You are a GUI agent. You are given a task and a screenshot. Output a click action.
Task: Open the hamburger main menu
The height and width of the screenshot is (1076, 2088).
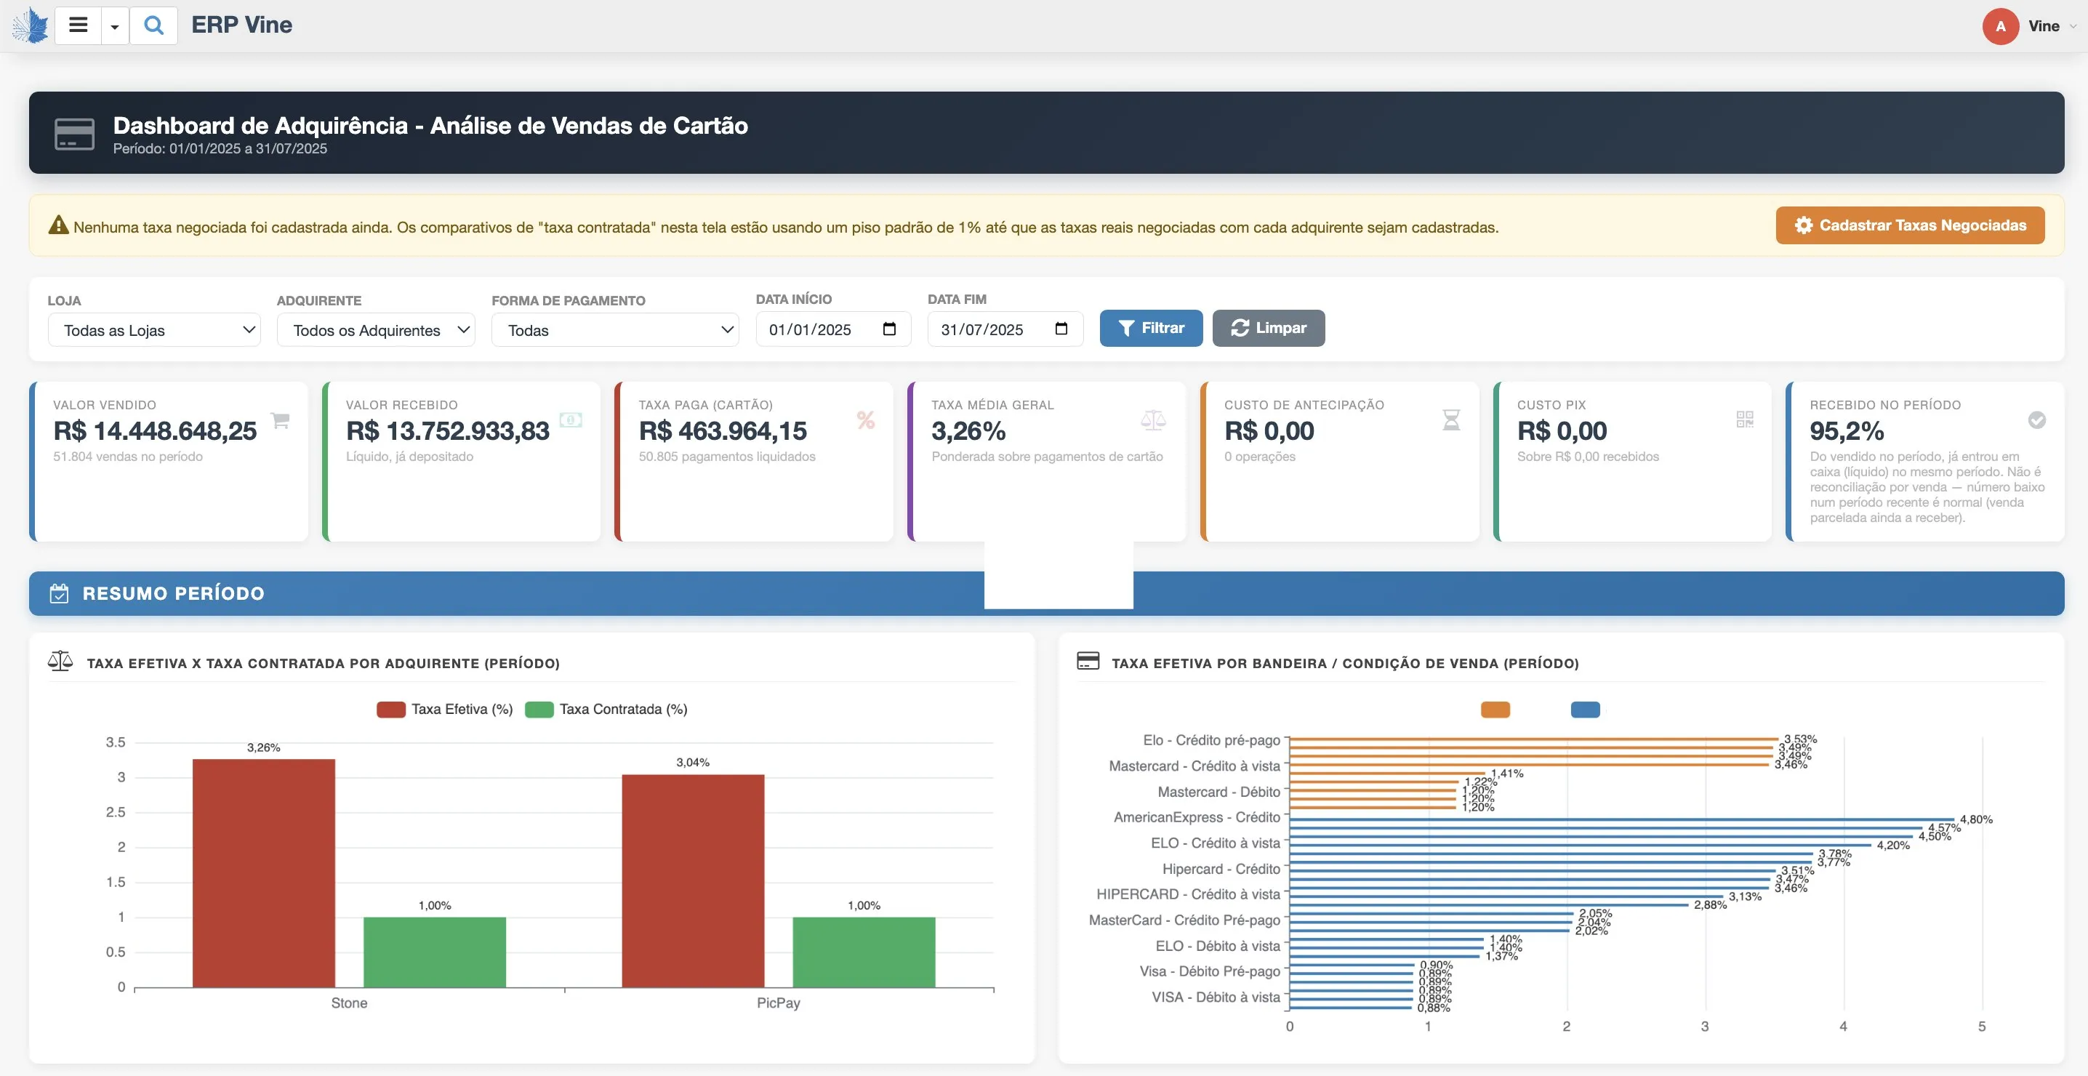78,25
